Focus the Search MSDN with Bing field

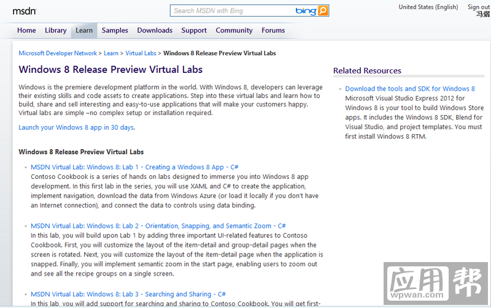[233, 10]
